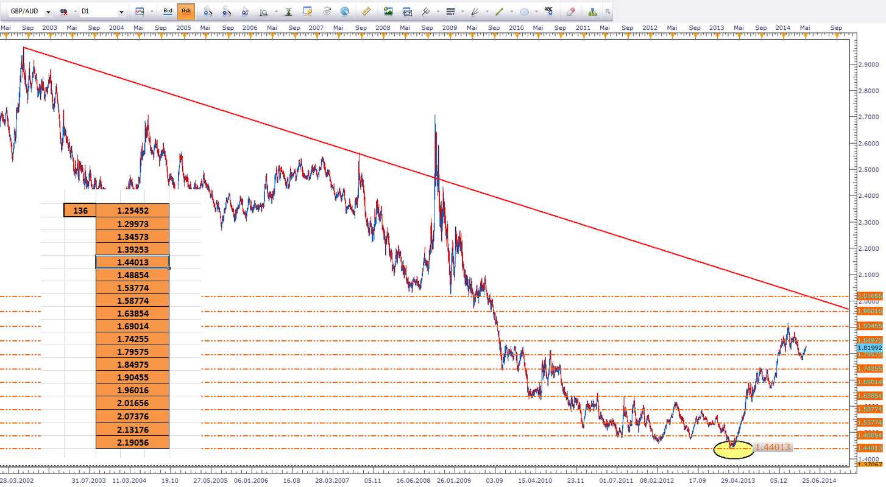Select the text label ABC tool
This screenshot has width=886, height=487.
(x=548, y=11)
